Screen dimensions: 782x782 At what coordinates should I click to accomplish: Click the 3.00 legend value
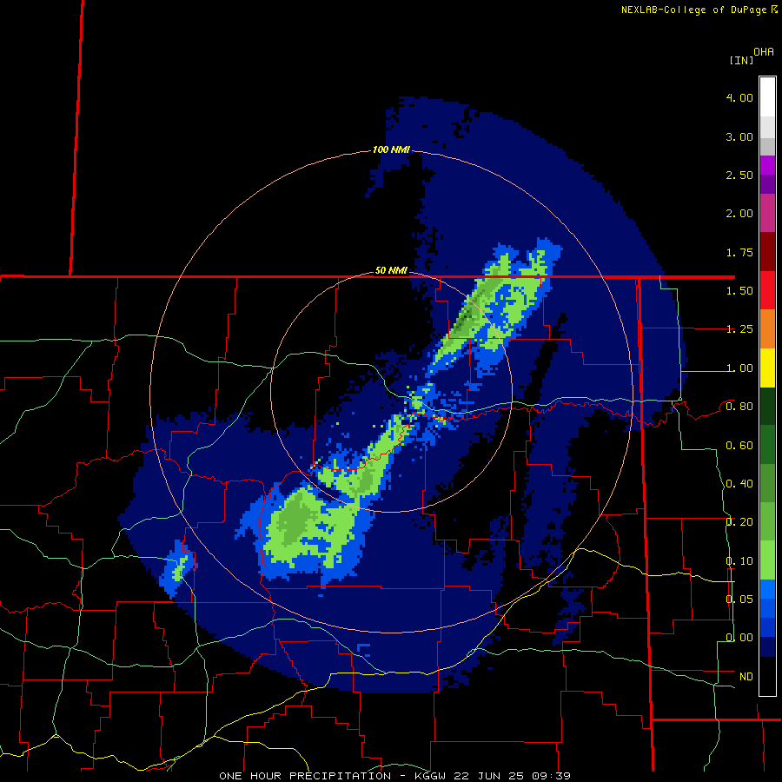[739, 136]
